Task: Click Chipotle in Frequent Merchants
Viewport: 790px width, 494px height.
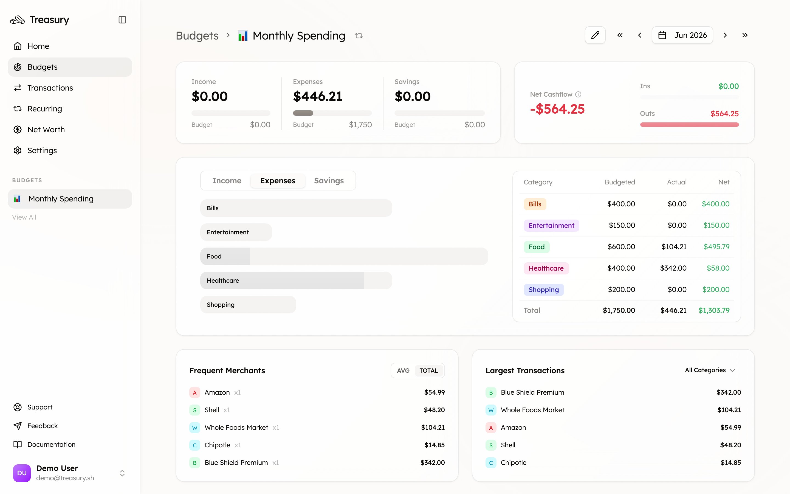Action: [217, 445]
